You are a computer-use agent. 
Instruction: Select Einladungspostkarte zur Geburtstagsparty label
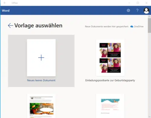tap(110, 80)
